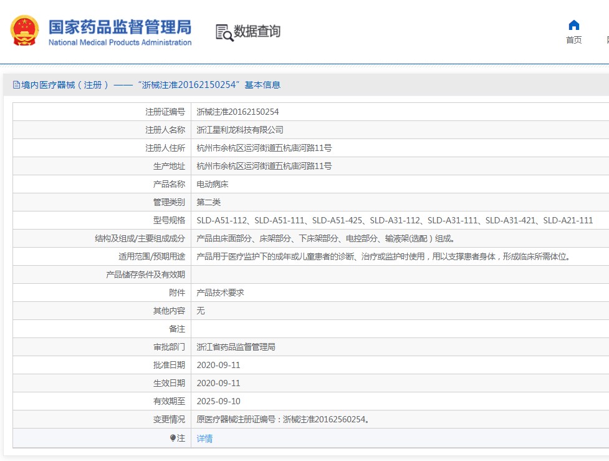Click the 国家药品监督管理局 title
Image resolution: width=609 pixels, height=461 pixels.
coord(120,27)
